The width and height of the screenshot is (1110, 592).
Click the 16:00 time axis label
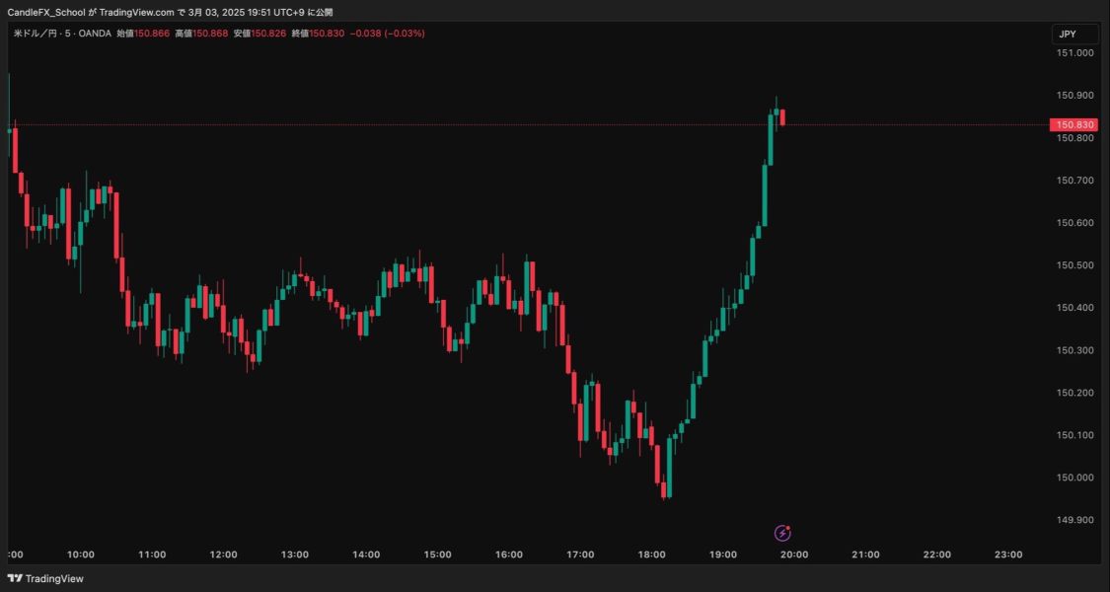509,555
